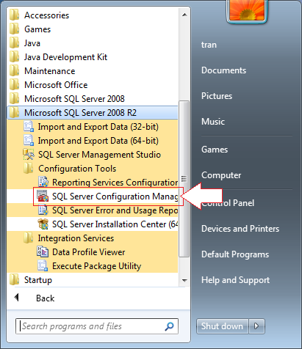
Task: Click the Data Profile Viewer icon
Action: 43,252
